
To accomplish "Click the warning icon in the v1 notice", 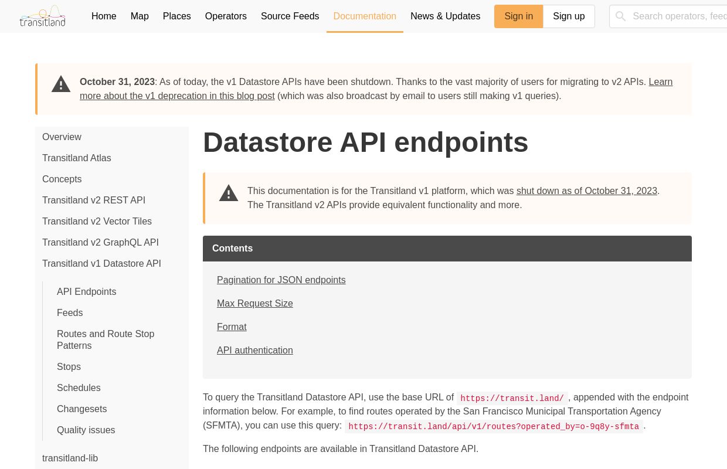I will [x=229, y=193].
